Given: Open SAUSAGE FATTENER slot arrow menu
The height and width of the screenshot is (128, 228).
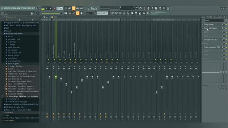Looking at the screenshot, I should (203, 39).
